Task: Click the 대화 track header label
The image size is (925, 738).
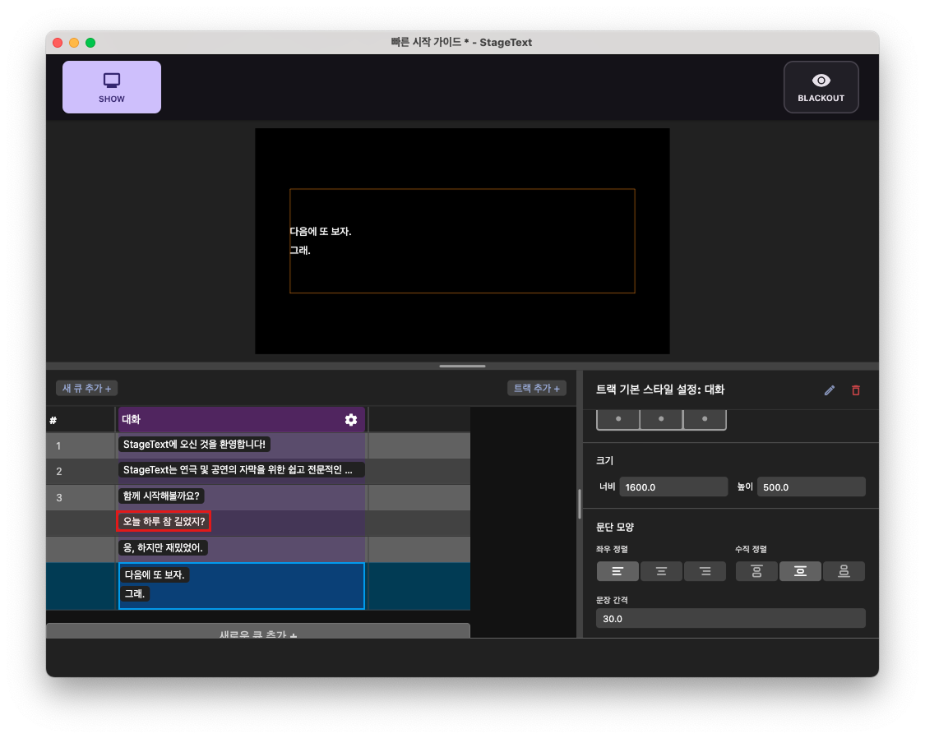Action: 132,419
